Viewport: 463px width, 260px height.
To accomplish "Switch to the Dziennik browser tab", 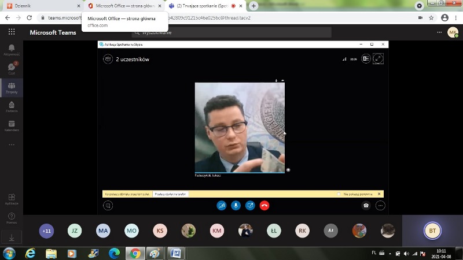I will click(41, 6).
